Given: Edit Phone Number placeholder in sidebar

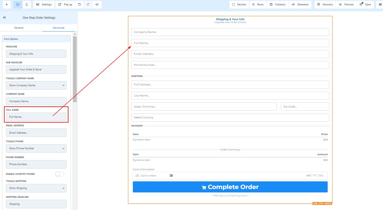Looking at the screenshot, I should click(x=36, y=164).
